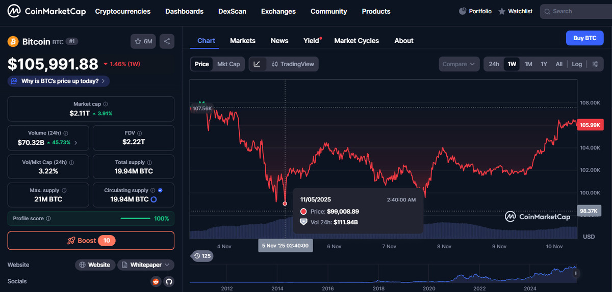Click the history 125 badge icon
The width and height of the screenshot is (612, 292).
point(201,256)
